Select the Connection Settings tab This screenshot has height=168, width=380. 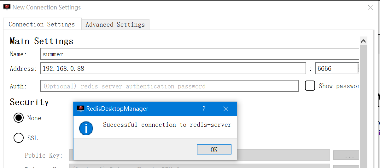42,24
